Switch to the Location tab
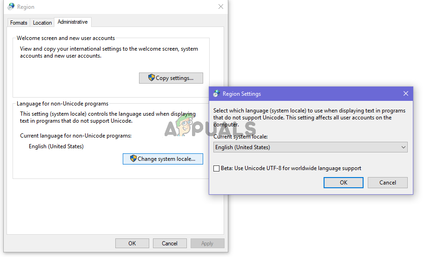This screenshot has width=424, height=257. coord(42,23)
